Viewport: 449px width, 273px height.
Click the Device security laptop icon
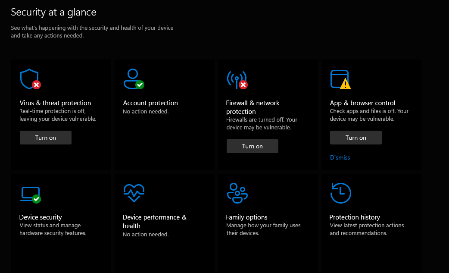30,194
